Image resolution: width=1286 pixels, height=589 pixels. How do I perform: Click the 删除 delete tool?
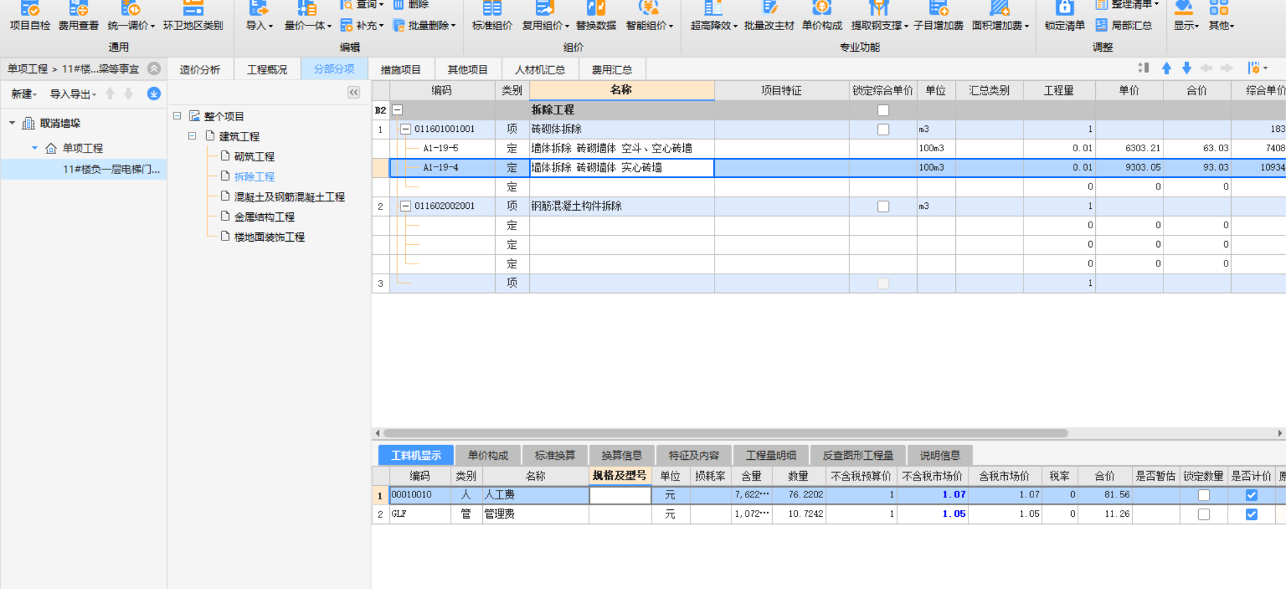click(411, 5)
